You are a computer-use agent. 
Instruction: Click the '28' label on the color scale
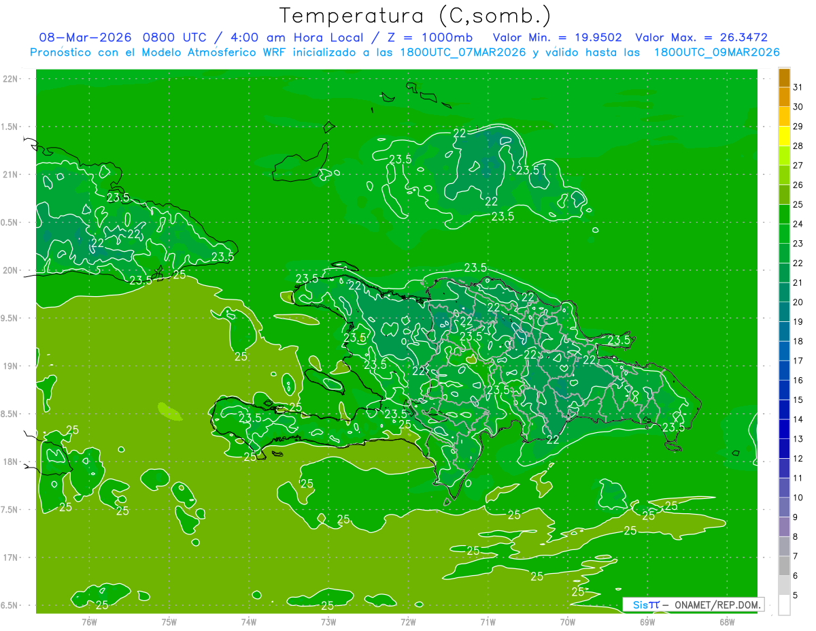tap(798, 146)
